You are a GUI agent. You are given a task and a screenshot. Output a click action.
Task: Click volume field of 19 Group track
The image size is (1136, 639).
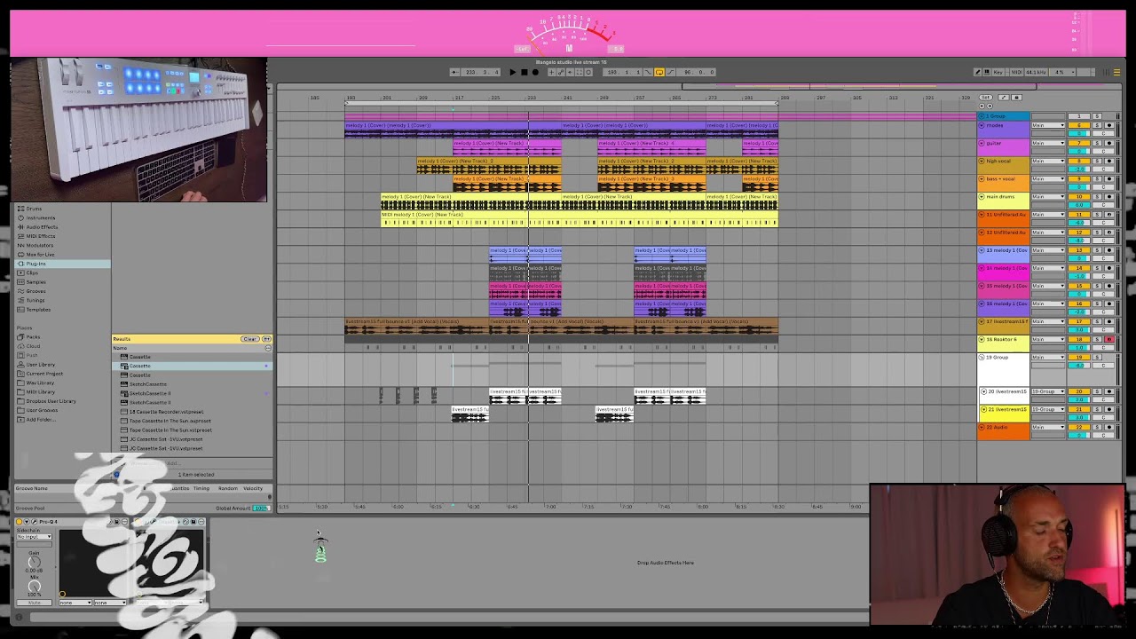pos(1079,365)
